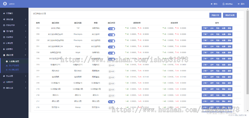The width and height of the screenshot is (249, 118).
Task: Click 删除 delete button in row 217
Action: click(x=229, y=101)
